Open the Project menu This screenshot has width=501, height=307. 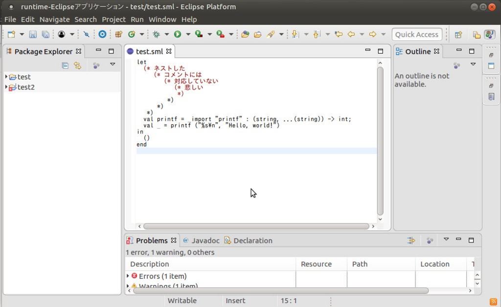pos(114,20)
